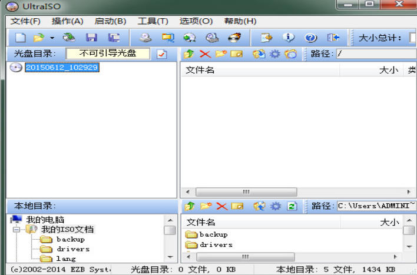
Task: Click left arrow of disc list scrollbar
Action: coord(187,192)
